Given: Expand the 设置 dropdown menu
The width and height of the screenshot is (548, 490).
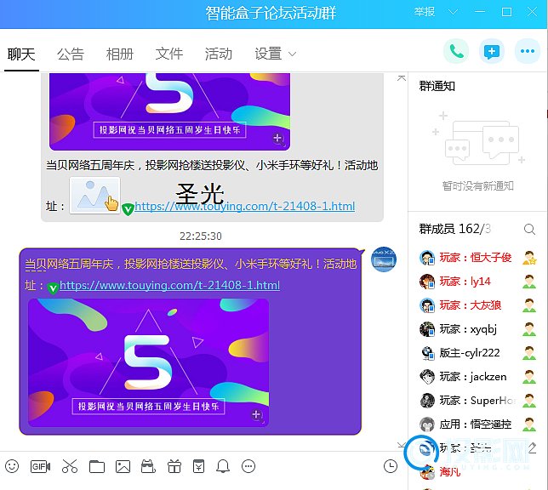Looking at the screenshot, I should pos(276,54).
